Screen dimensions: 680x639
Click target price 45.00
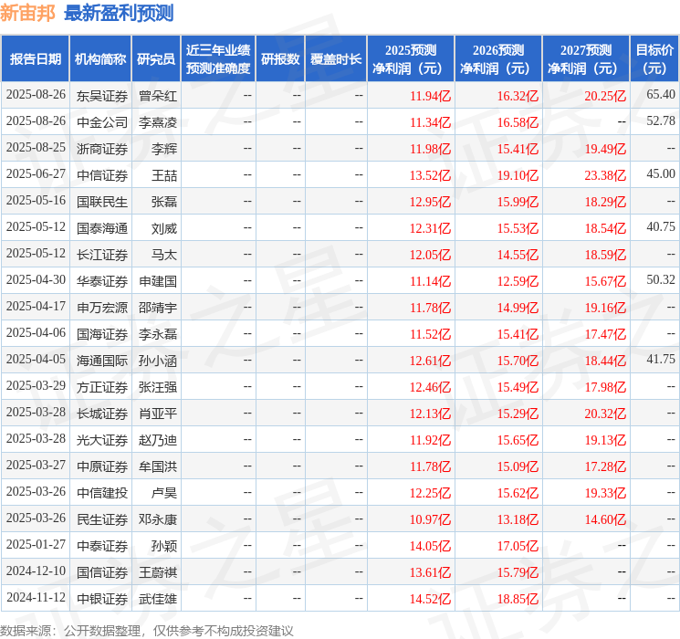coord(661,173)
